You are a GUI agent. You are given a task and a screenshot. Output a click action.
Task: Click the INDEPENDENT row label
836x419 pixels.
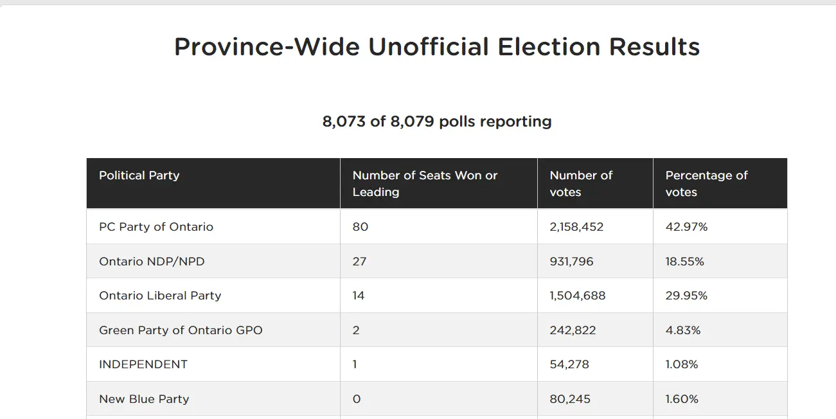[x=143, y=364]
